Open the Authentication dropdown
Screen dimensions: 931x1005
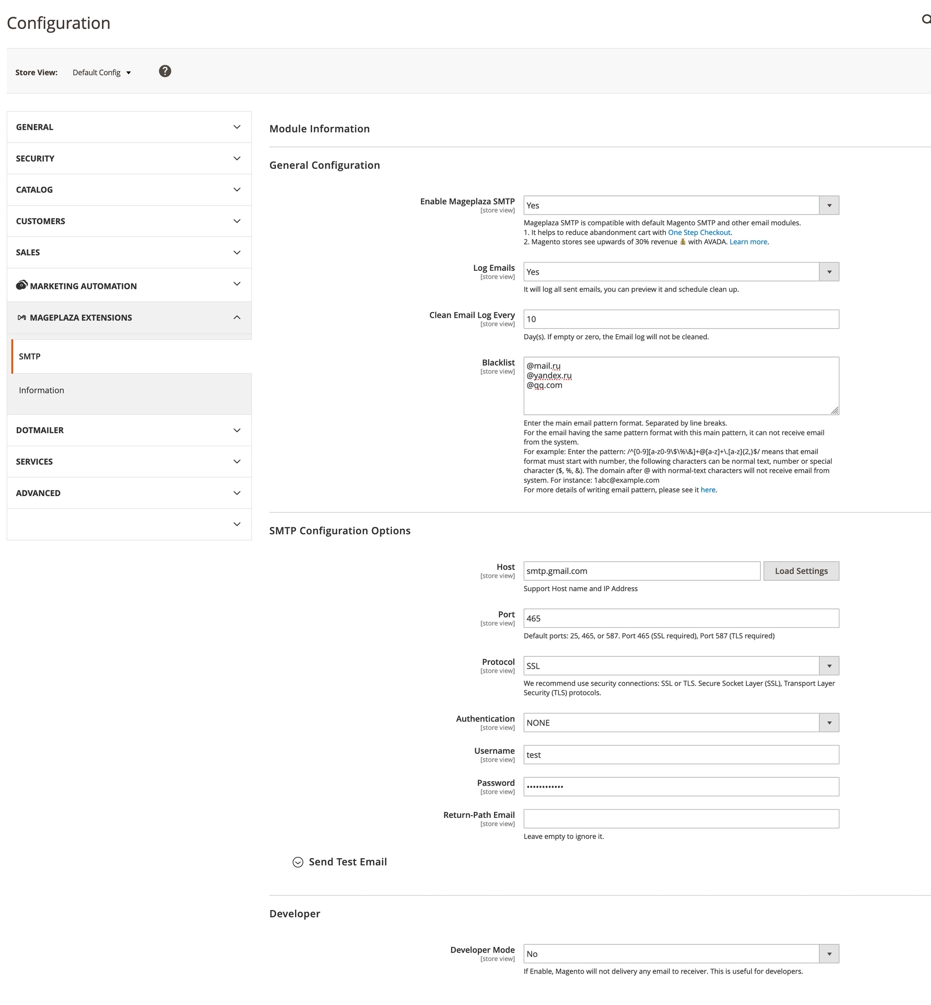point(681,722)
